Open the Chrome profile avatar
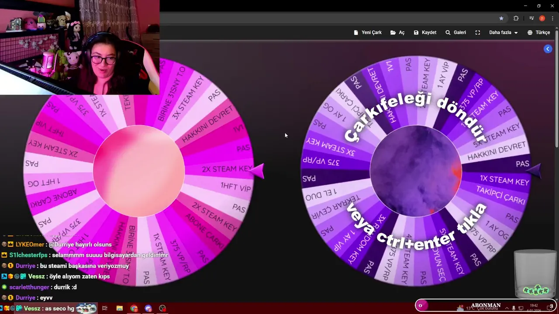 click(542, 18)
